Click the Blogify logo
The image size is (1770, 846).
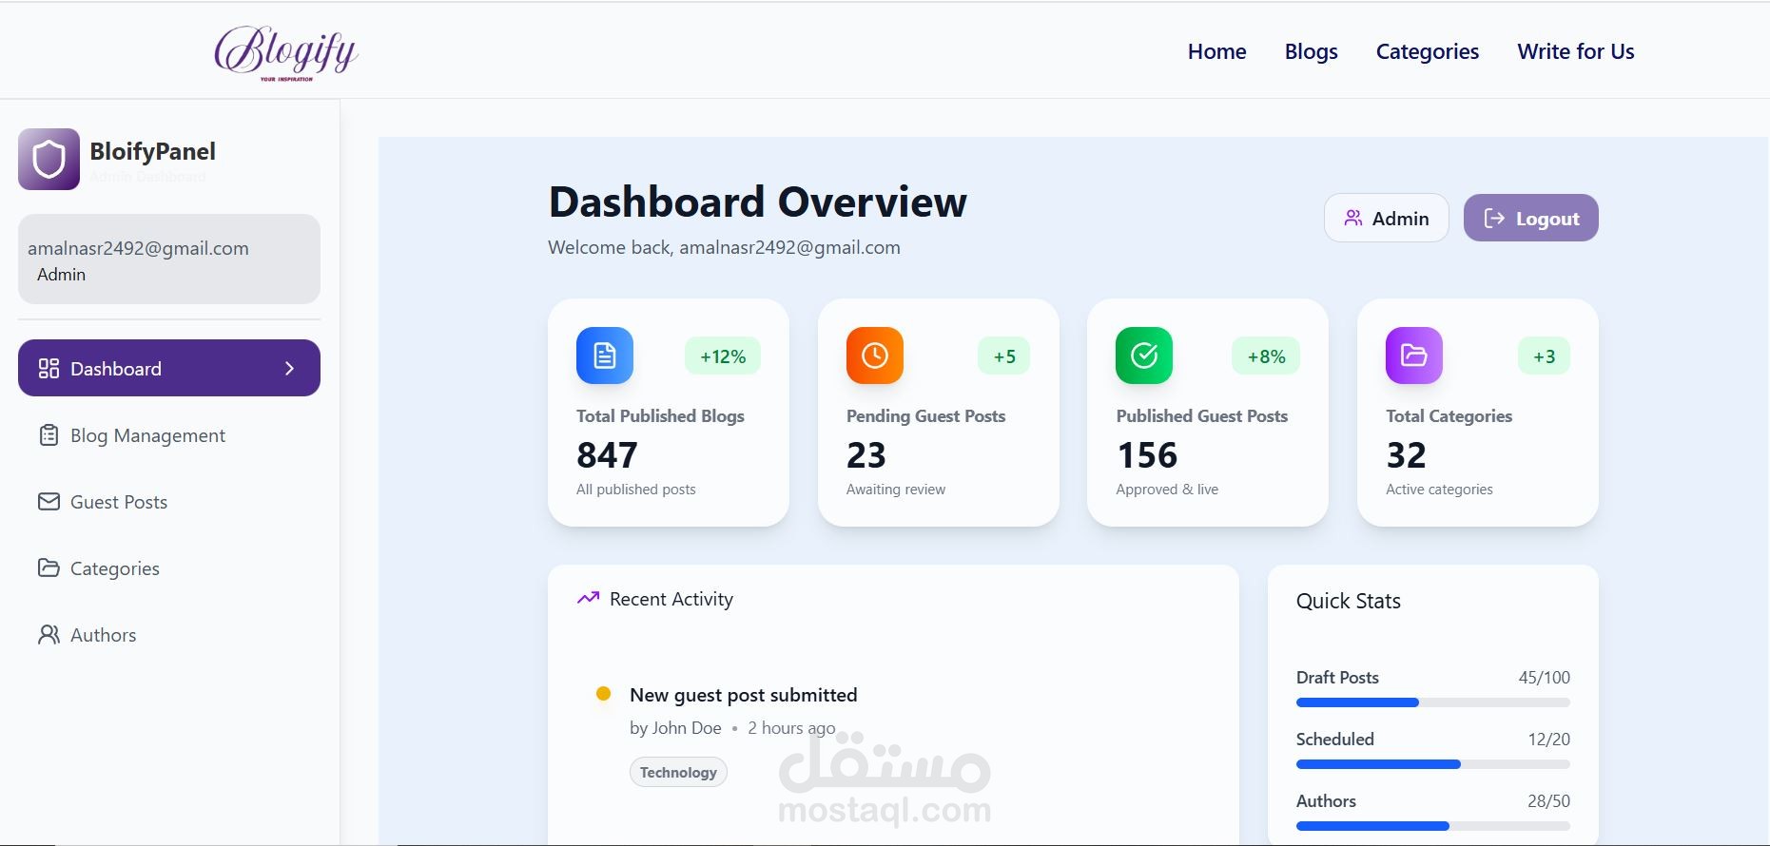(x=286, y=52)
